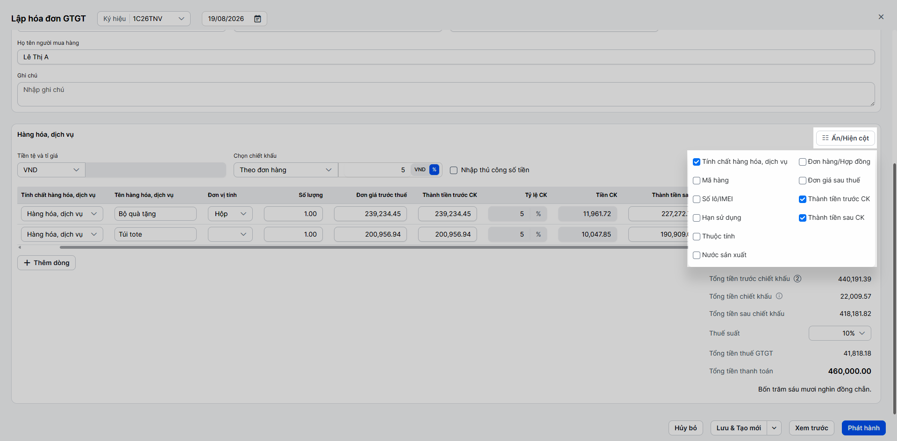
Task: Switch discount unit to VND toggle
Action: pos(420,170)
